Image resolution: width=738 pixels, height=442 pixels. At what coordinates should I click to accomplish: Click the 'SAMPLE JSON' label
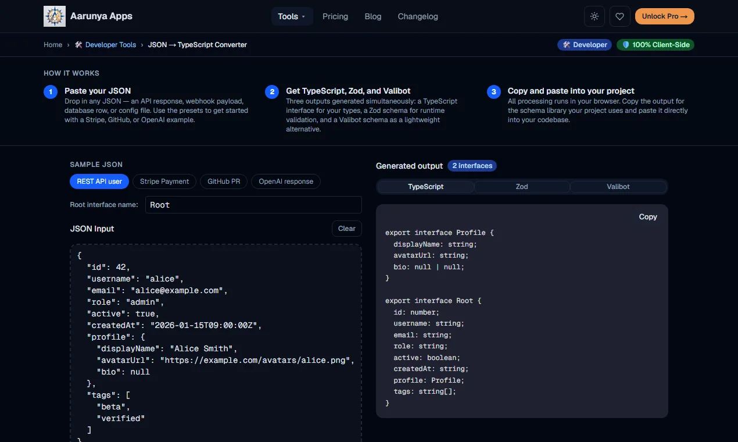tap(96, 165)
